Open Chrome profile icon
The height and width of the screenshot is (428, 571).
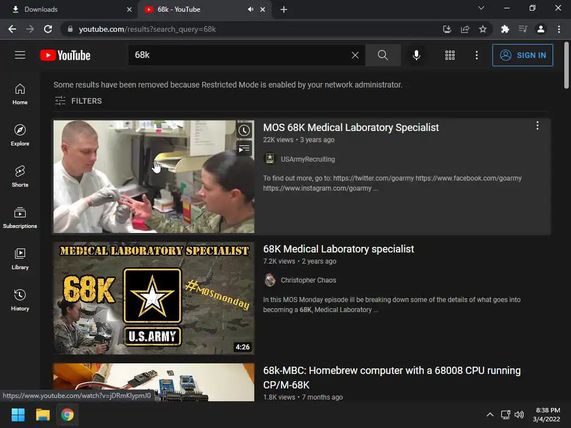pyautogui.click(x=541, y=29)
